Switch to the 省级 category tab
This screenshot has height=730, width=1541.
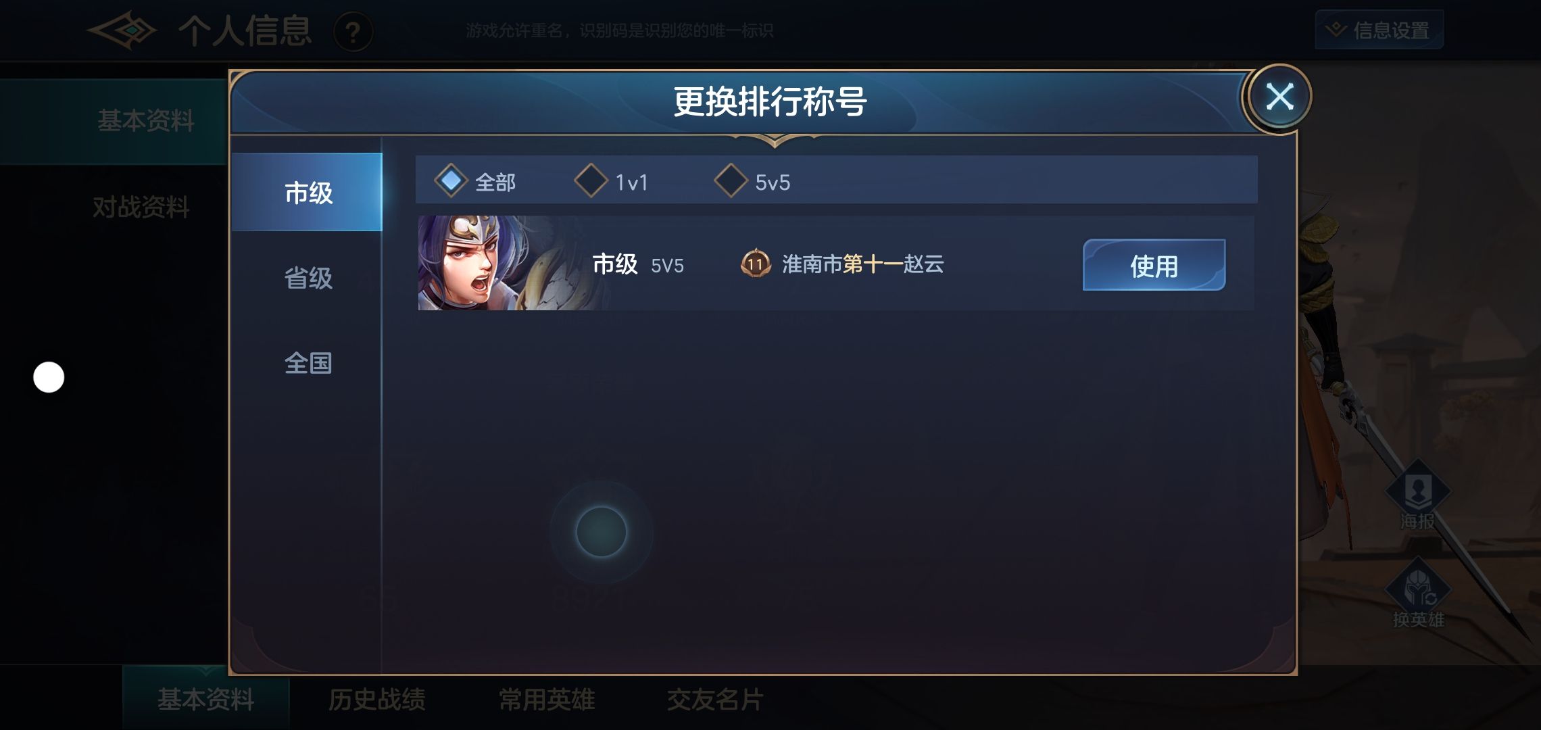pyautogui.click(x=308, y=278)
